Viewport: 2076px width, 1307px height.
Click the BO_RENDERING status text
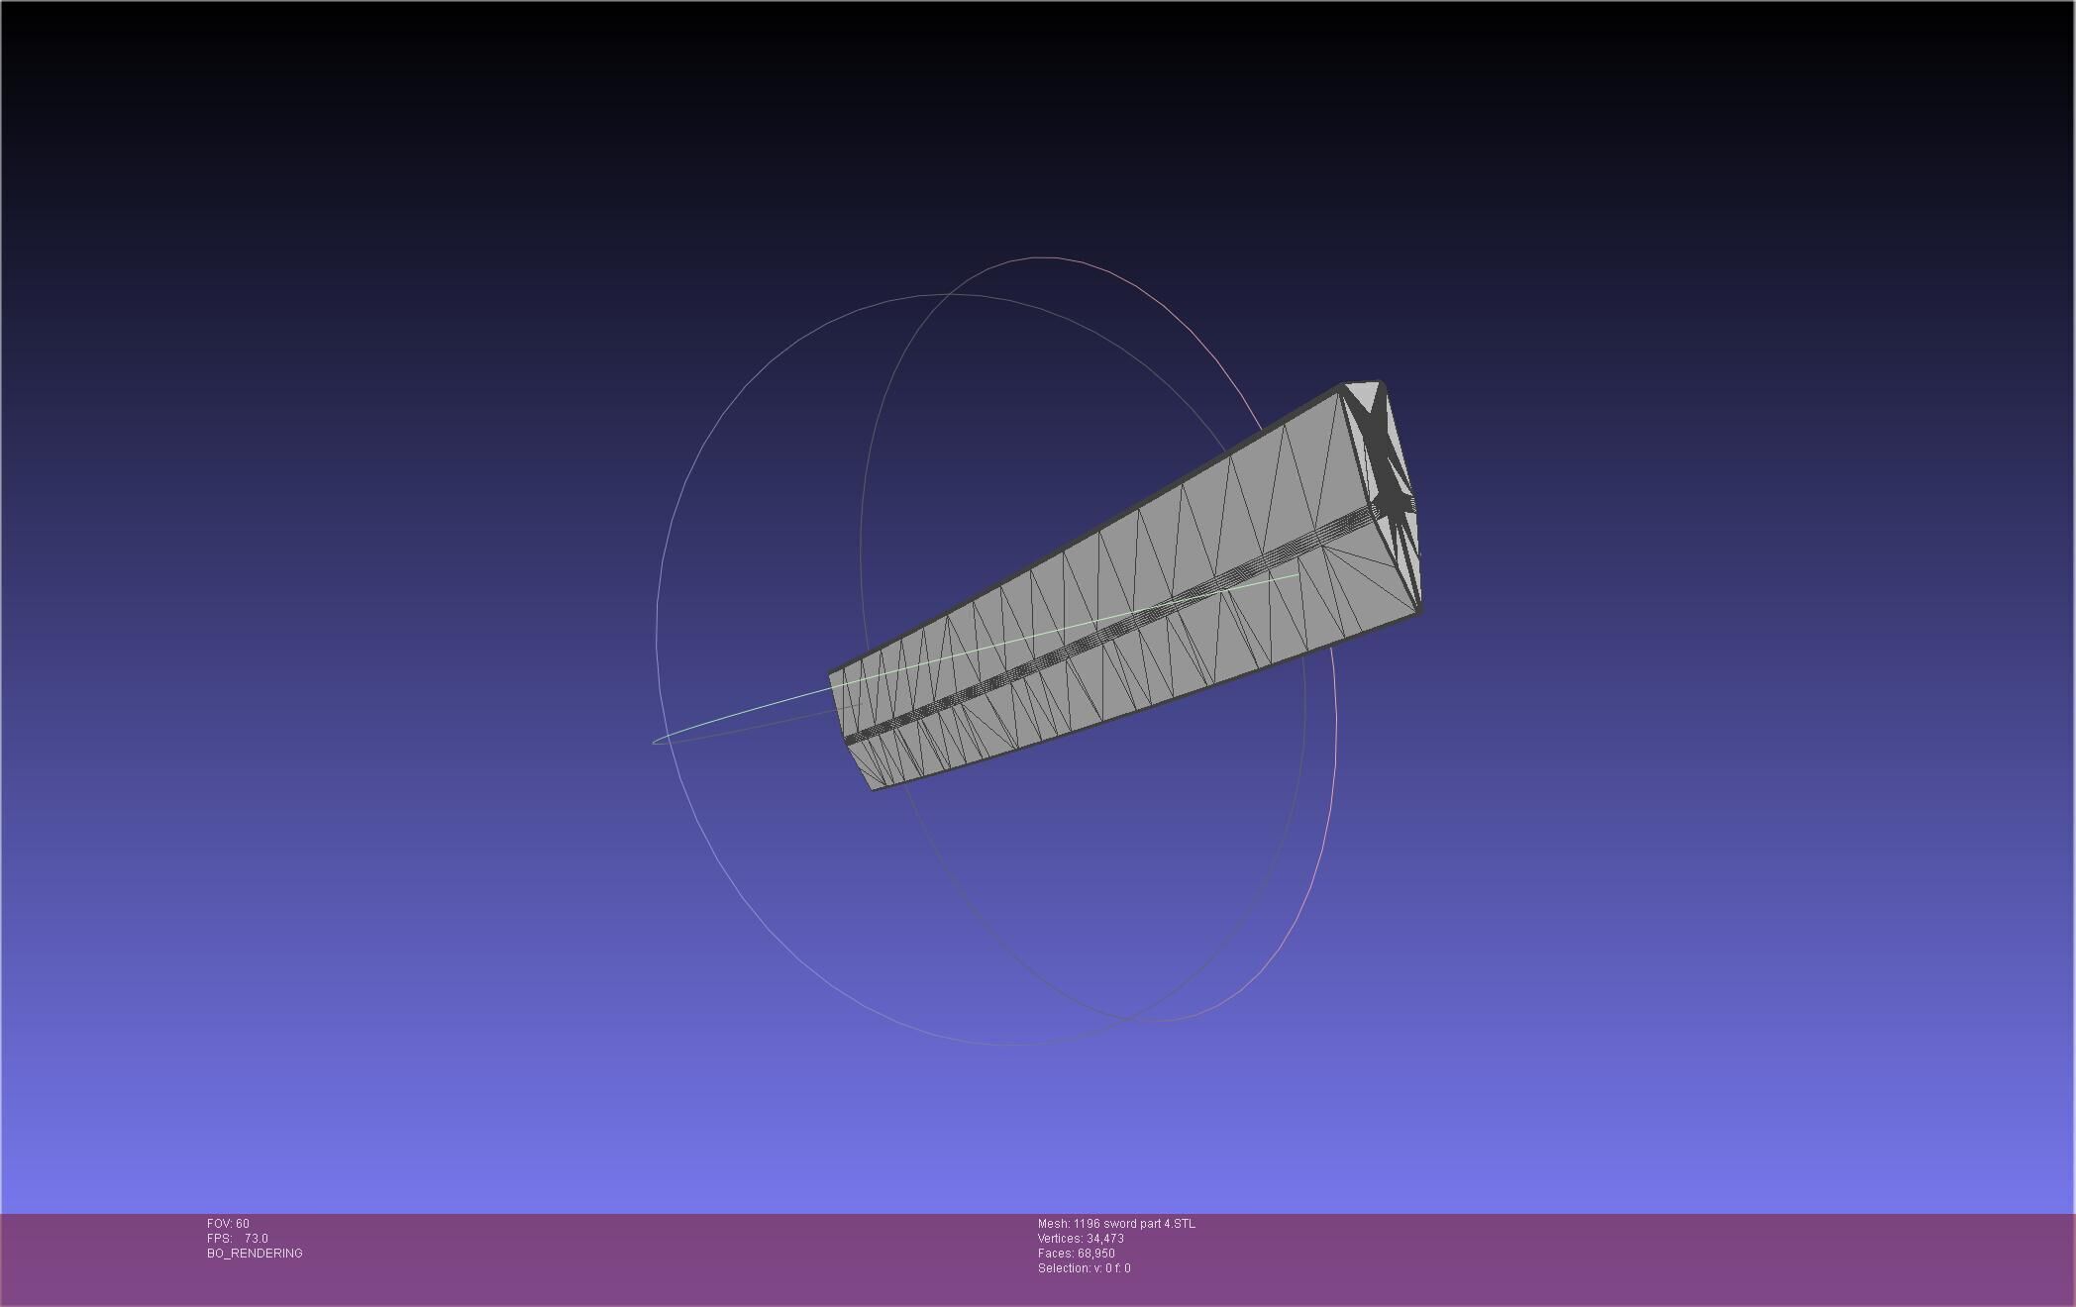tap(255, 1254)
